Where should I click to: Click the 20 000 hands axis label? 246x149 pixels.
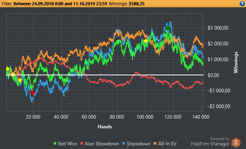(x=33, y=117)
